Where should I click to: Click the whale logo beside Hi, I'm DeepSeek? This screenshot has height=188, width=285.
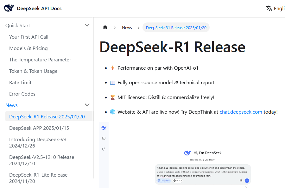pos(187,153)
